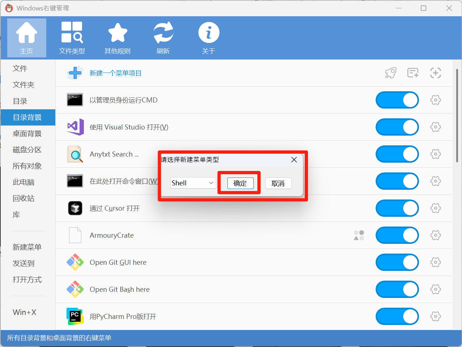Disable the Open Git GUI here toggle
The image size is (462, 347).
pyautogui.click(x=397, y=262)
